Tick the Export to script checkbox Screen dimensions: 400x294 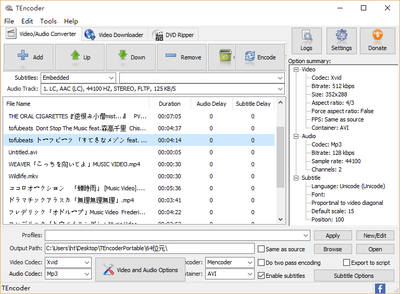[x=347, y=263]
